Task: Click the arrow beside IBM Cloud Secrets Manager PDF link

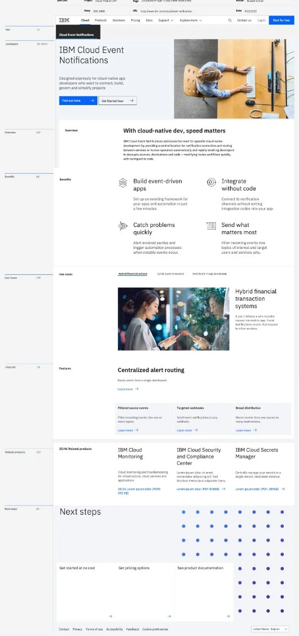Action: pos(283,489)
